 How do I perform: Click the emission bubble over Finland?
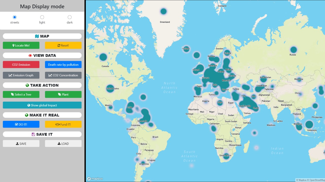[227, 53]
